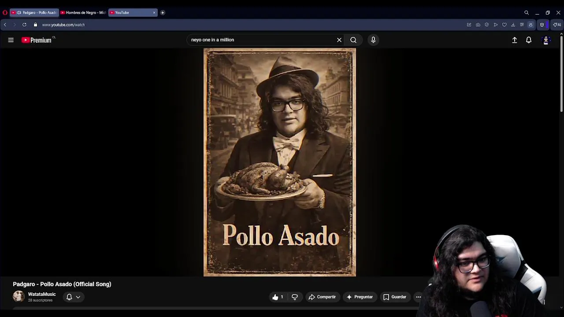Open the ad blocker shield icon

coord(486,25)
